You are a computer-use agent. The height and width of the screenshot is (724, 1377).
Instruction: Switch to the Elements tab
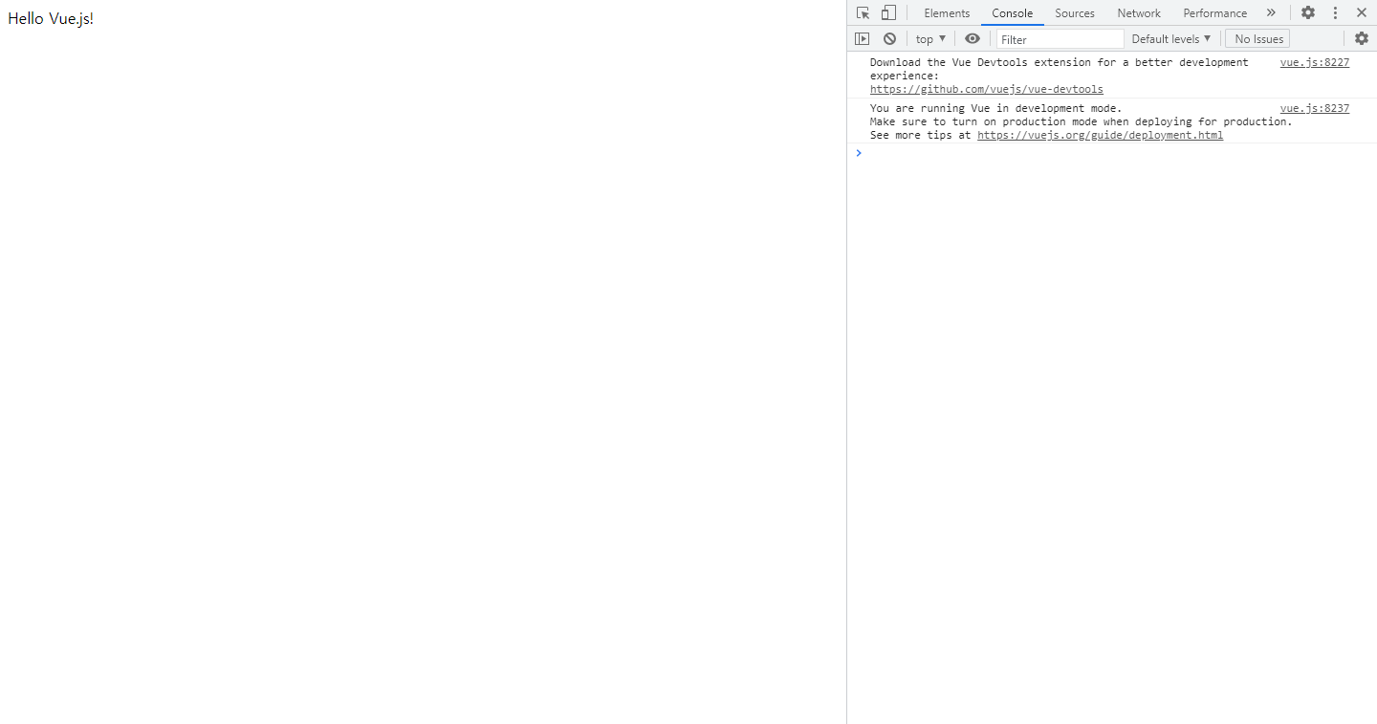pos(947,13)
